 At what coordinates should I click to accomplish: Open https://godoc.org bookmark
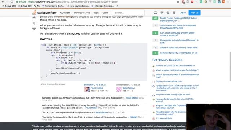point(103,6)
